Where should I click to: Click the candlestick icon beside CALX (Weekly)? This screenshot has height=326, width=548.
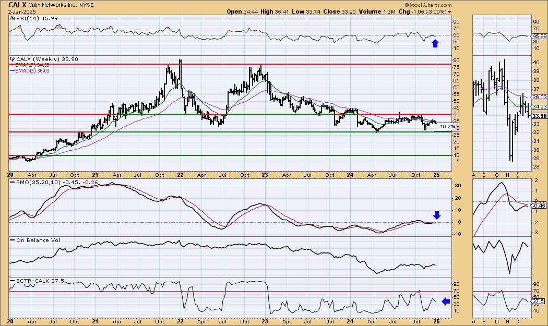coord(13,59)
